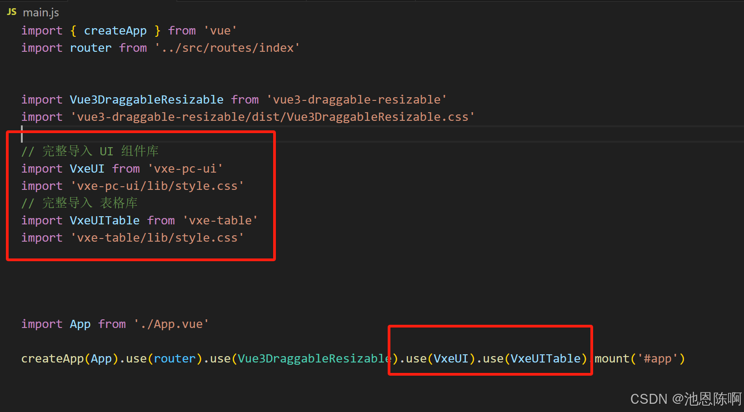
Task: Click the createApp import name
Action: pyautogui.click(x=115, y=30)
